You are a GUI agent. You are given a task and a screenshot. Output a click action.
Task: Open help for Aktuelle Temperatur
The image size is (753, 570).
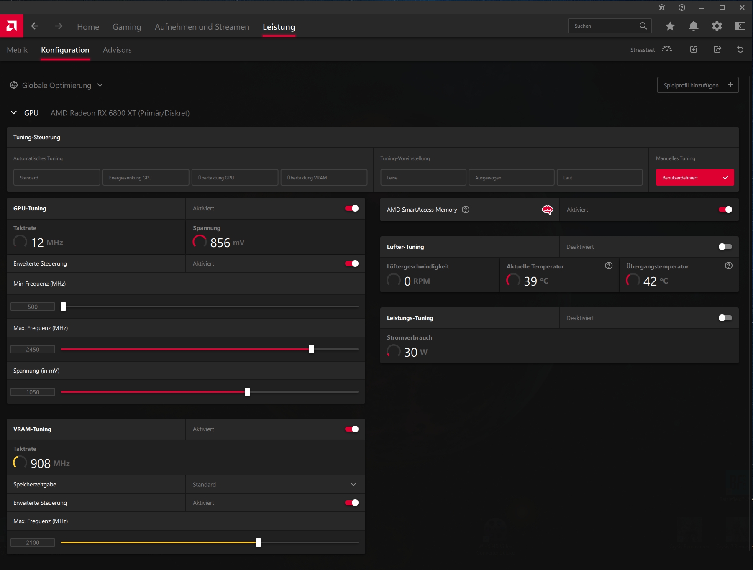pyautogui.click(x=609, y=266)
